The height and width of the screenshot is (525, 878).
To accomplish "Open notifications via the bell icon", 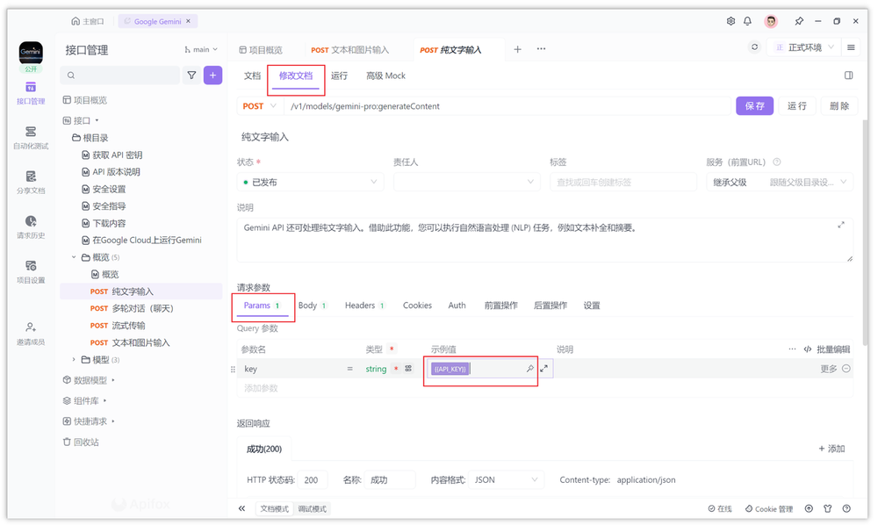I will 748,20.
